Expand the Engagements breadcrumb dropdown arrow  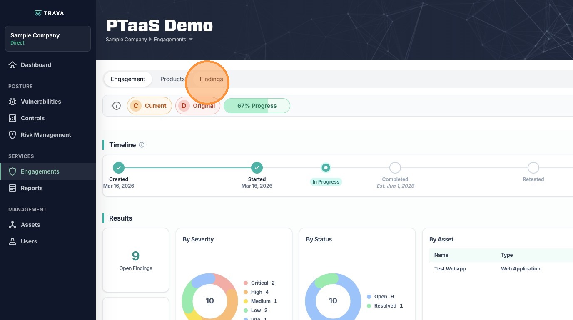[191, 40]
